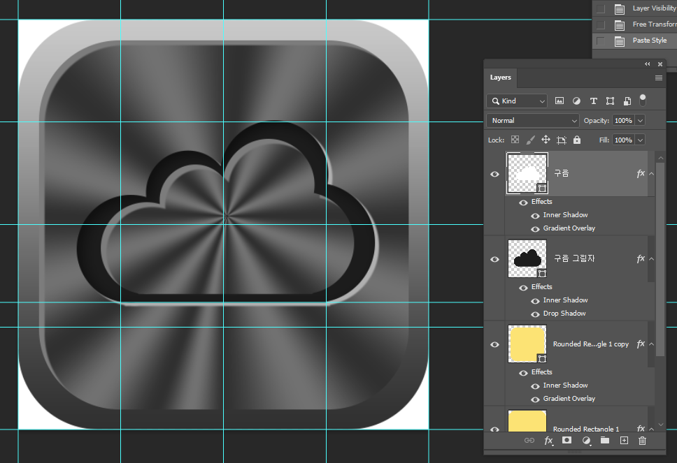Add layer mask icon
Image resolution: width=677 pixels, height=463 pixels.
click(x=566, y=440)
